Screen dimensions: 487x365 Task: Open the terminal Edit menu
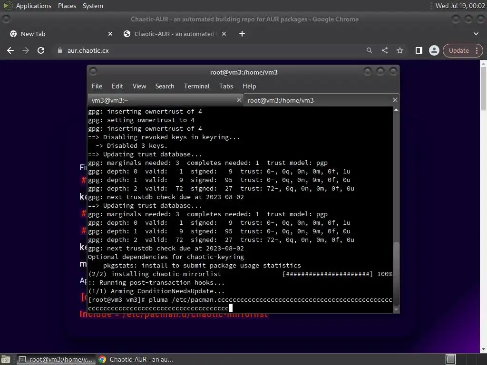(x=117, y=86)
